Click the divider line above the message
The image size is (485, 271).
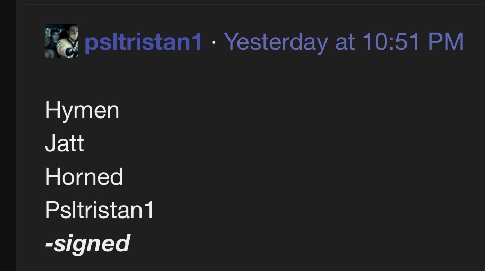coord(255,4)
